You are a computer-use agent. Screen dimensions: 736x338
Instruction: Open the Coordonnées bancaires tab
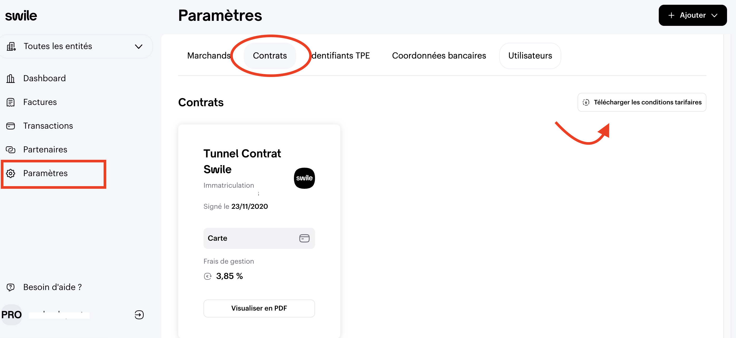439,55
